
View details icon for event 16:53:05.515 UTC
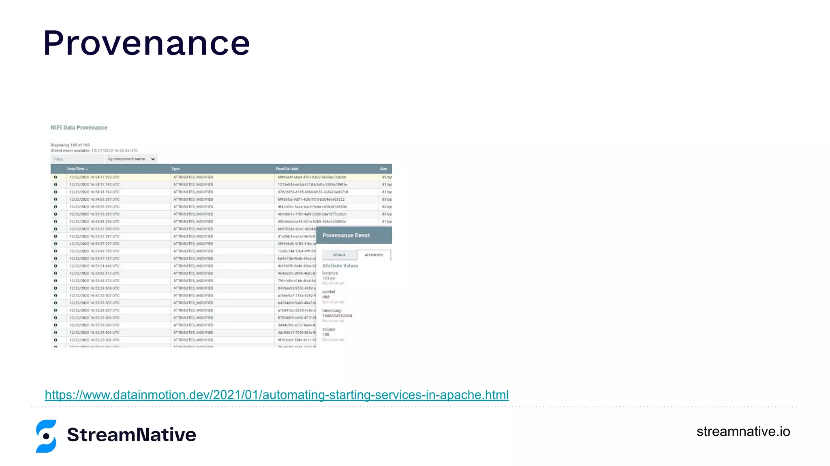pos(56,273)
